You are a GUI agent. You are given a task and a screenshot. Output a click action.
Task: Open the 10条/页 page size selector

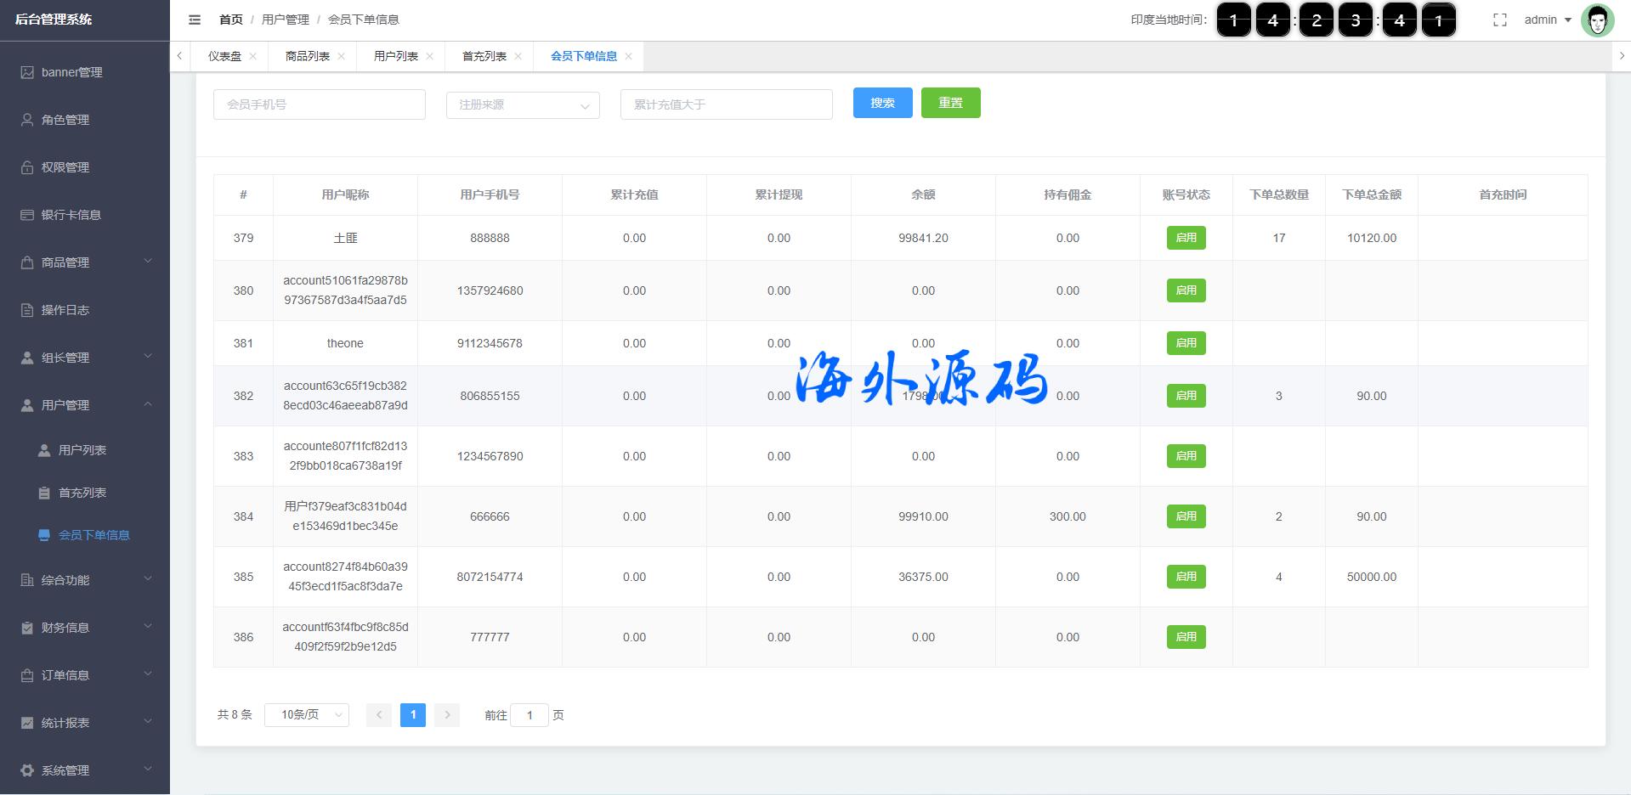coord(307,715)
